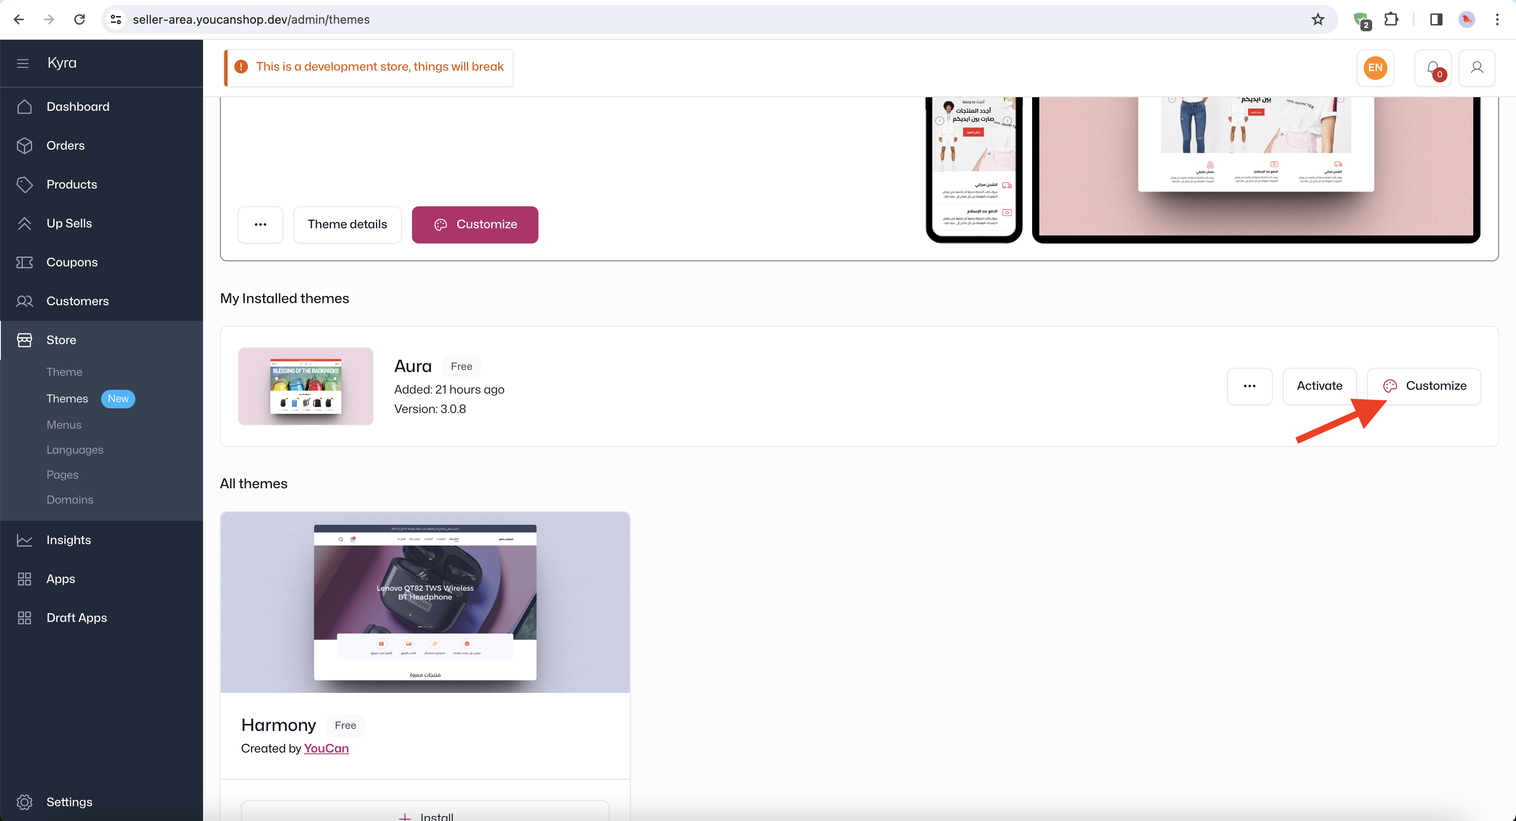Click the development store warning banner
This screenshot has width=1516, height=821.
[368, 67]
